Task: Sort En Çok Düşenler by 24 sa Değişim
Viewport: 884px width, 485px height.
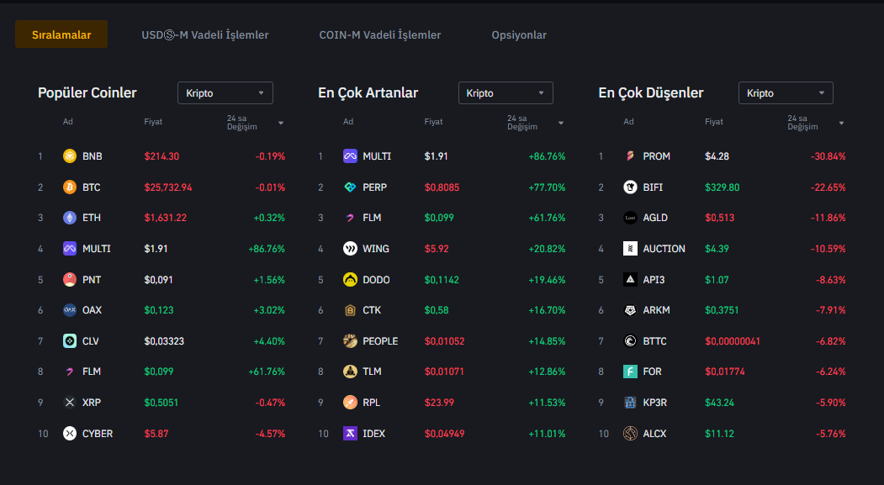Action: point(815,123)
